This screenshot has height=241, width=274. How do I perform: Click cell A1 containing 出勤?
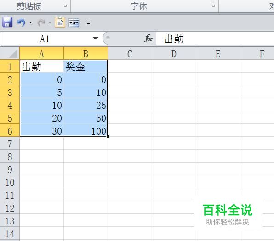pos(42,66)
